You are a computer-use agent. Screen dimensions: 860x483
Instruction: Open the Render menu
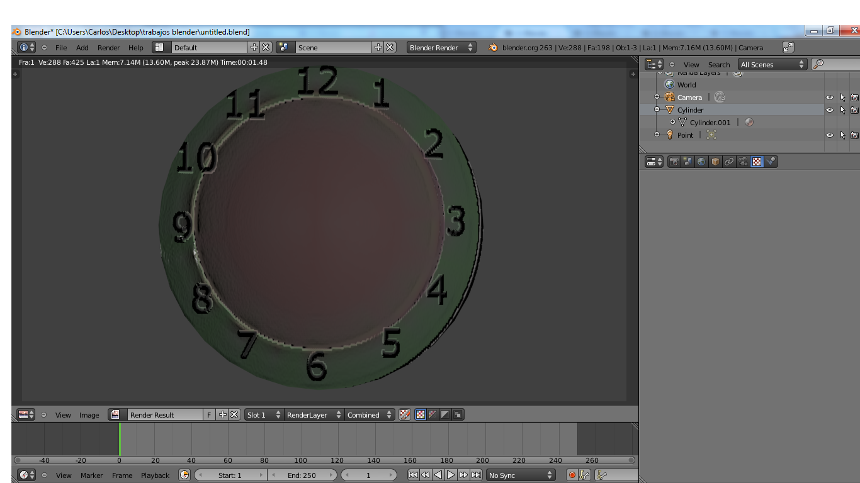click(x=108, y=47)
